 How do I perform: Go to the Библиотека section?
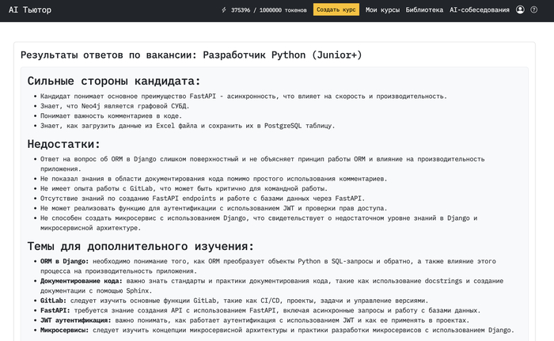pyautogui.click(x=424, y=10)
